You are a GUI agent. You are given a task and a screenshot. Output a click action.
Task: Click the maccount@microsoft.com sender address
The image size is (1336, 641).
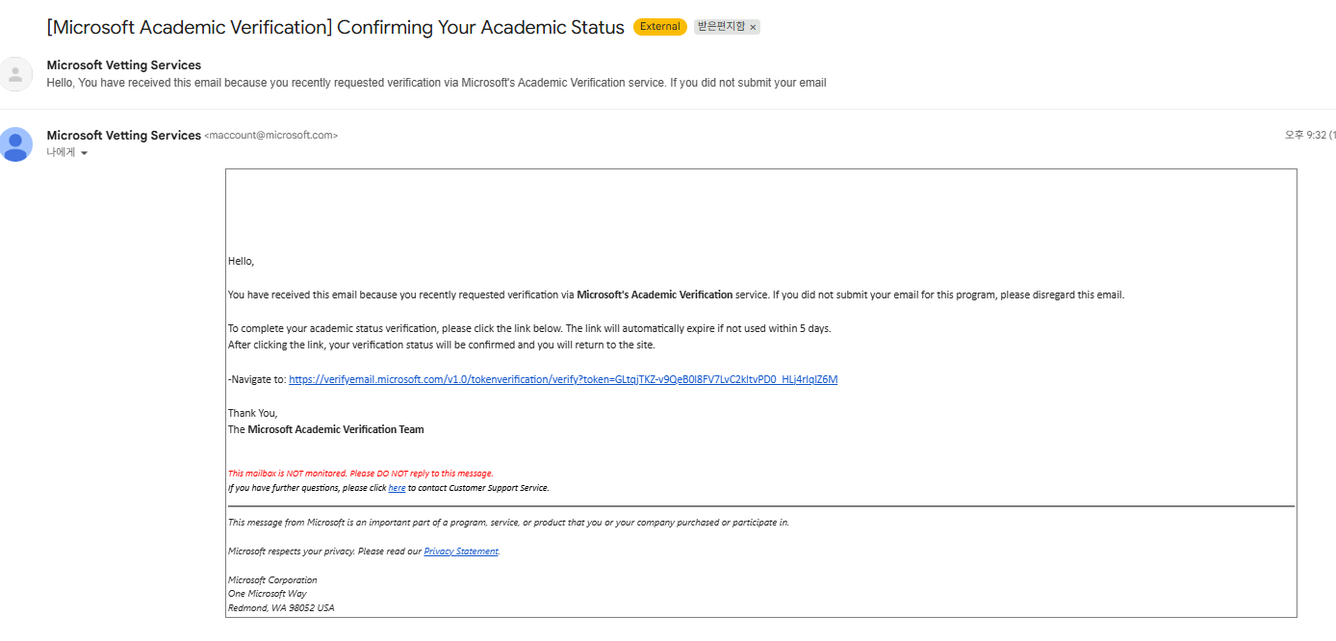[x=271, y=136]
